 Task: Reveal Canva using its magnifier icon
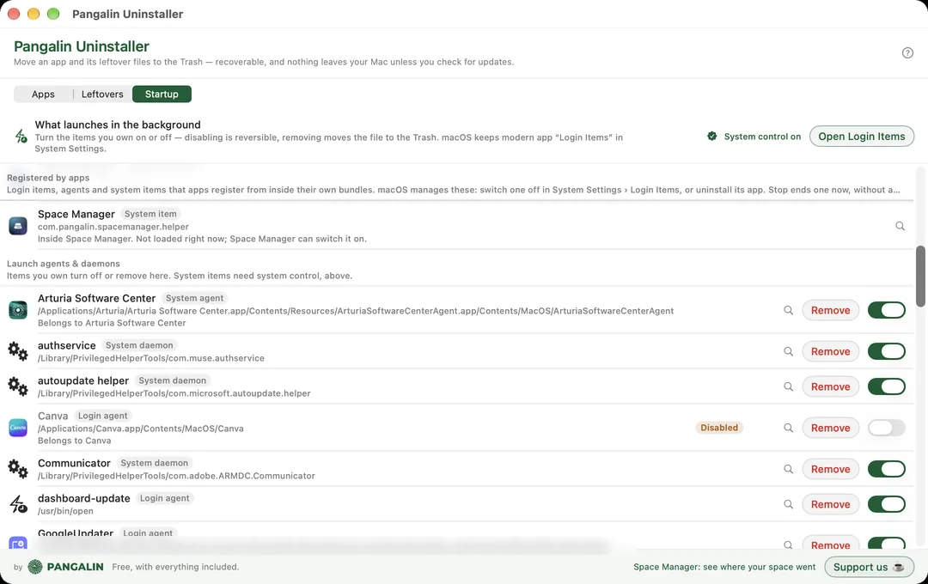pos(788,428)
